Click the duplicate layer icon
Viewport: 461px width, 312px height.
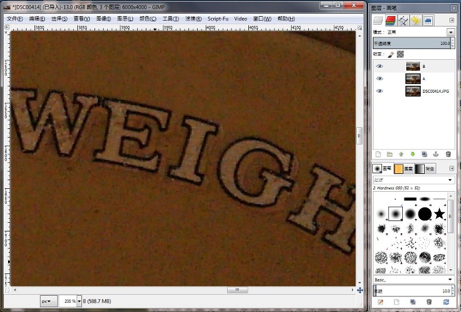(x=425, y=154)
